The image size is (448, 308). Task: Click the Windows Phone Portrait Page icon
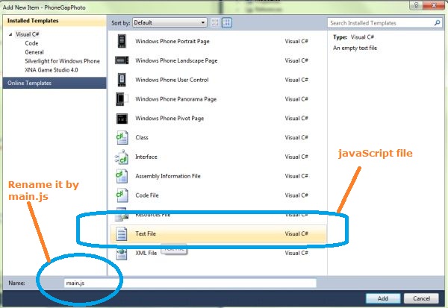click(122, 41)
